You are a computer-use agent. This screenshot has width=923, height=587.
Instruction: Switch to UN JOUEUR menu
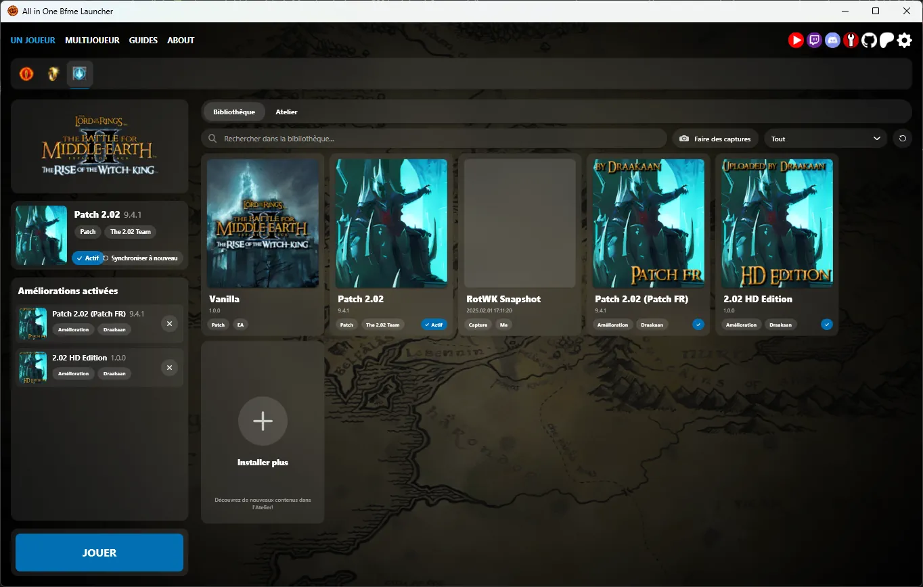33,41
